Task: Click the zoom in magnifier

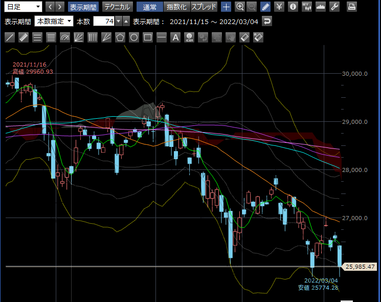Action: (240, 7)
